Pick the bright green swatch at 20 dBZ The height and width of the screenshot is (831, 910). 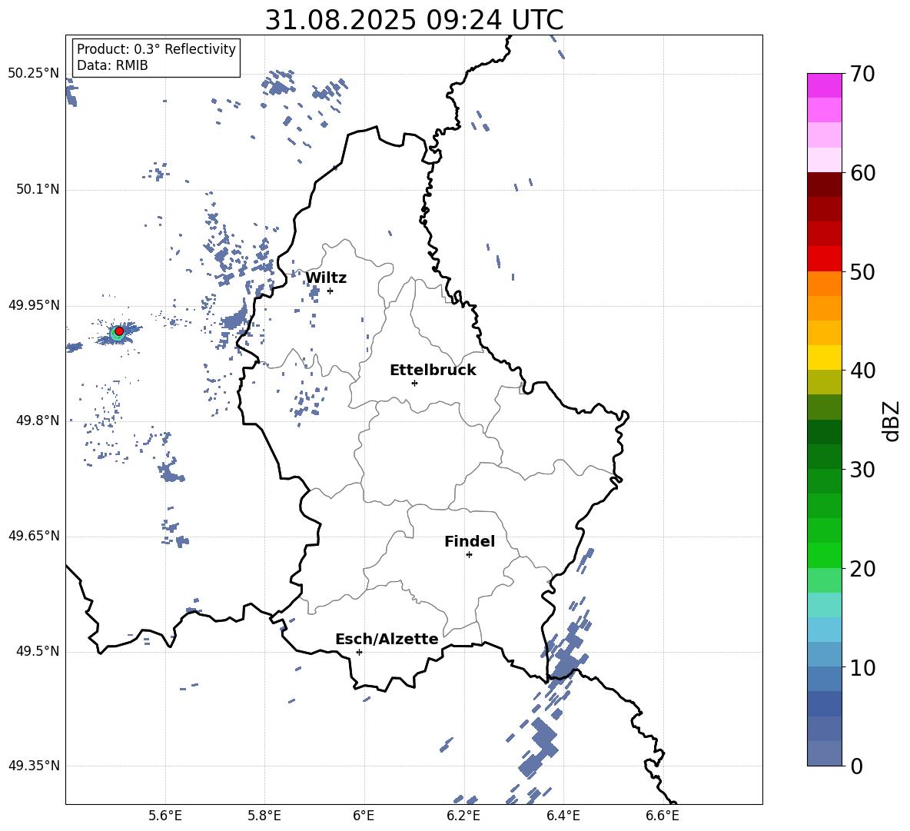tap(824, 556)
